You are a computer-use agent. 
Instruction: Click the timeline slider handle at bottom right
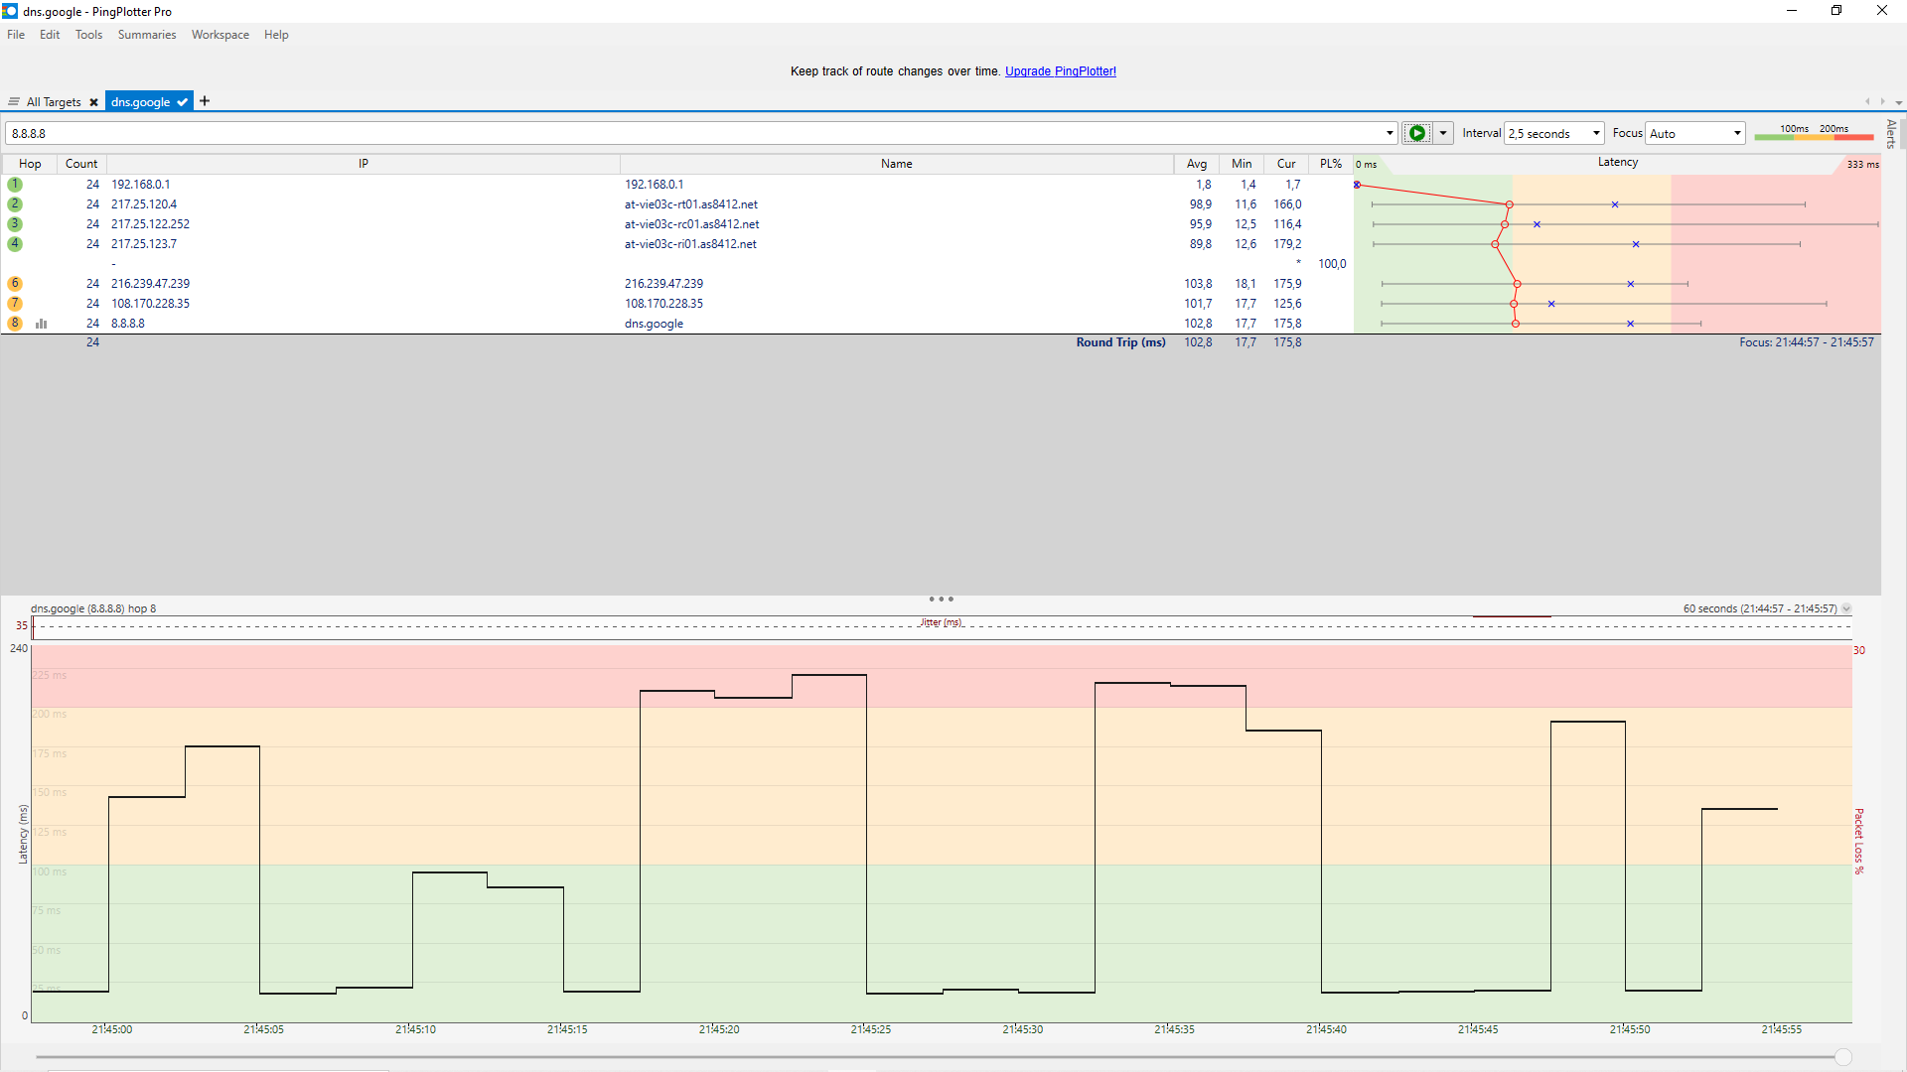[1843, 1057]
